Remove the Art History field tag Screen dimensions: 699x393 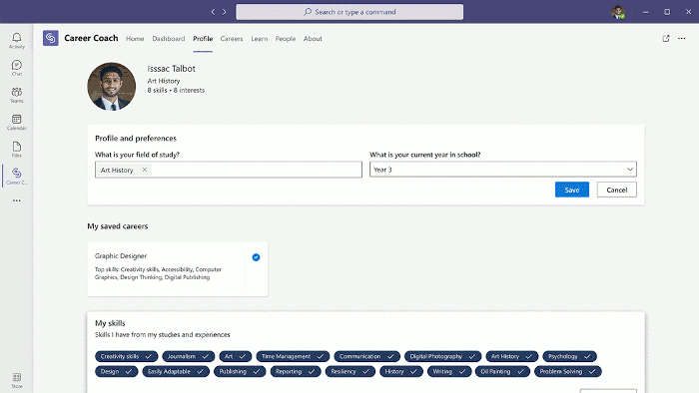pyautogui.click(x=145, y=170)
